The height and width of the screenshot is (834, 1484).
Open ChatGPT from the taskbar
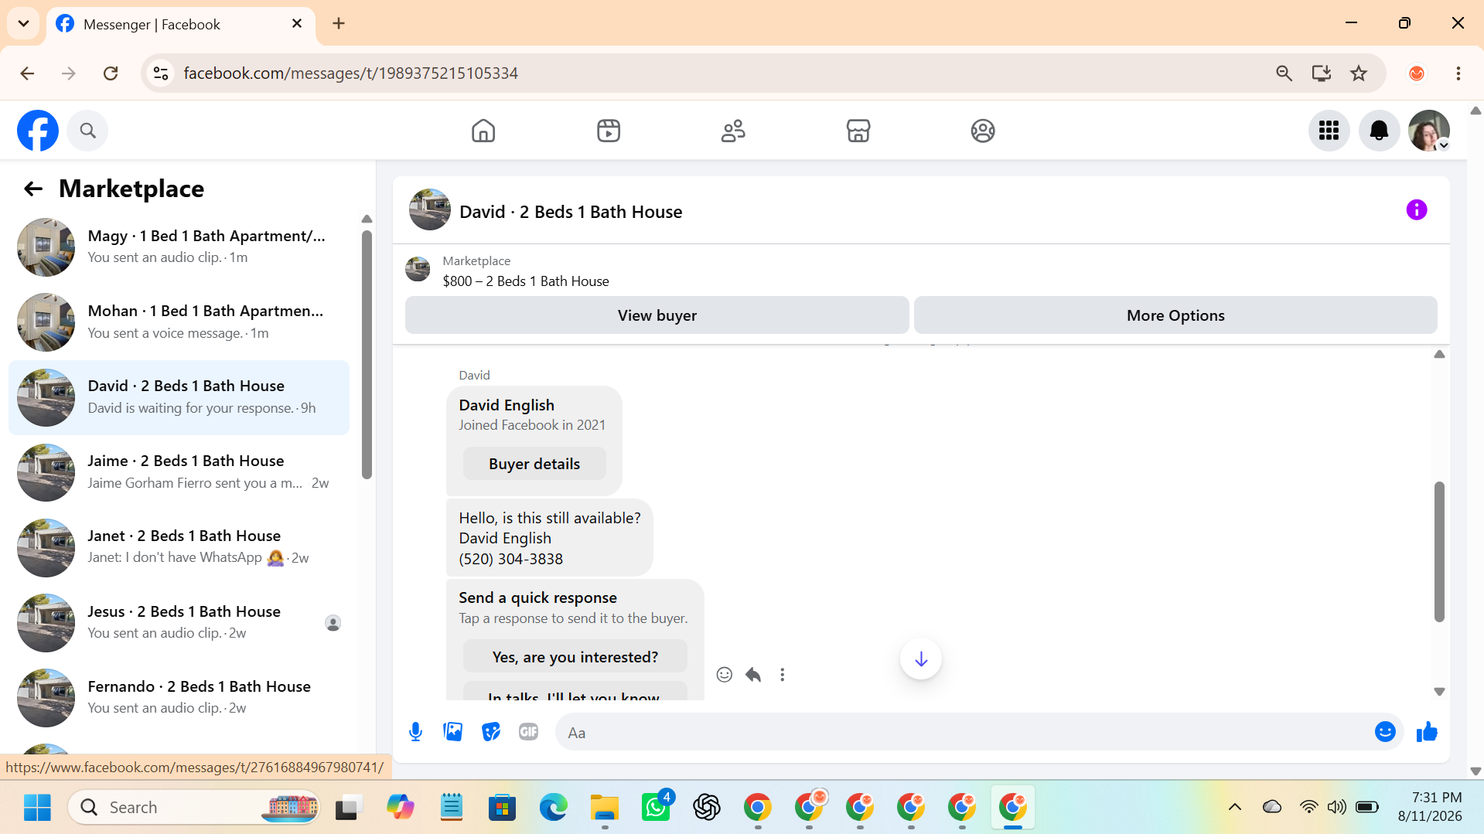coord(707,808)
